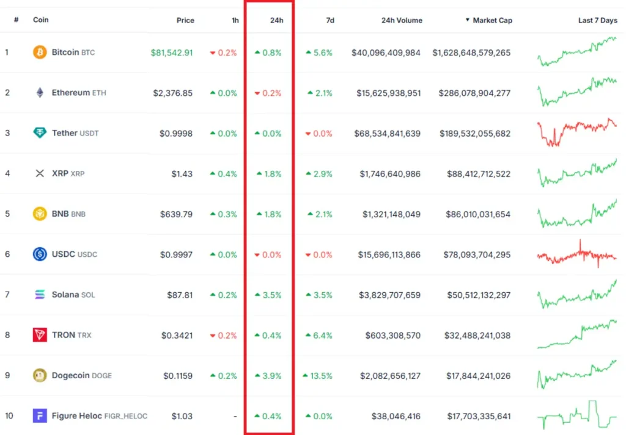
Task: Click the USDC coin logo
Action: 40,254
